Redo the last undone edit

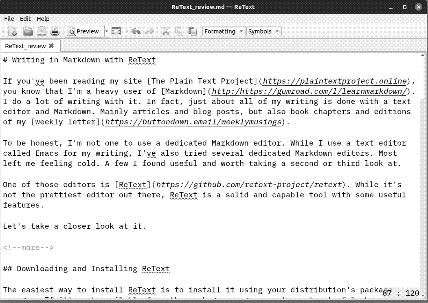click(149, 31)
